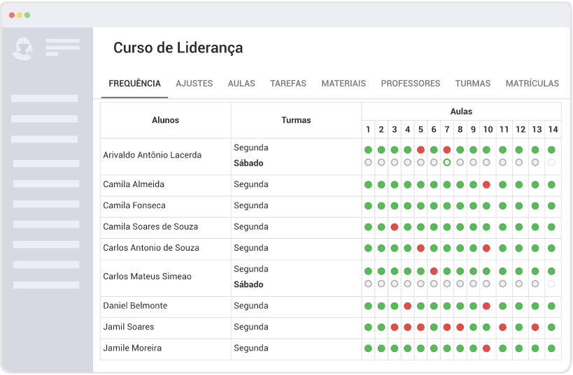Viewport: 573px width, 375px height.
Task: Toggle Jamil Soares's red dot for class 13
Action: click(x=535, y=328)
